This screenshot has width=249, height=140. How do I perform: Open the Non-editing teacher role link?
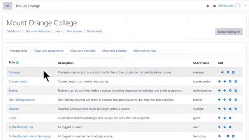(22, 100)
